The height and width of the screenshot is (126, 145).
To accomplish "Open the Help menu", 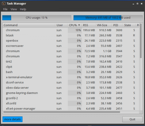I will click(x=23, y=9).
